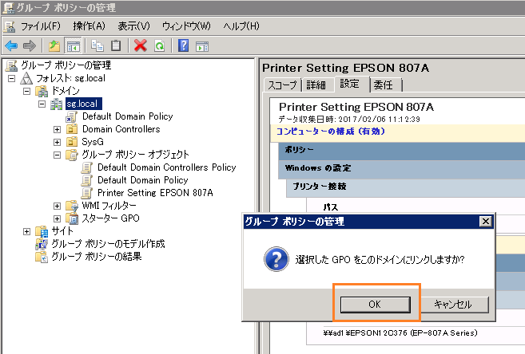Screen dimensions: 525x354
Task: Select Default Domain Policy under グループ ポリシー オブジェクト
Action: click(x=143, y=180)
